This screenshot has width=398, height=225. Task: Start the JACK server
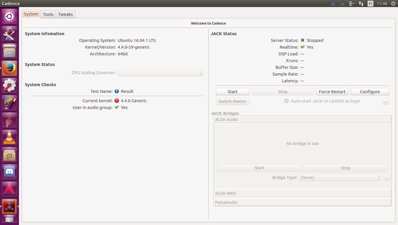click(233, 92)
